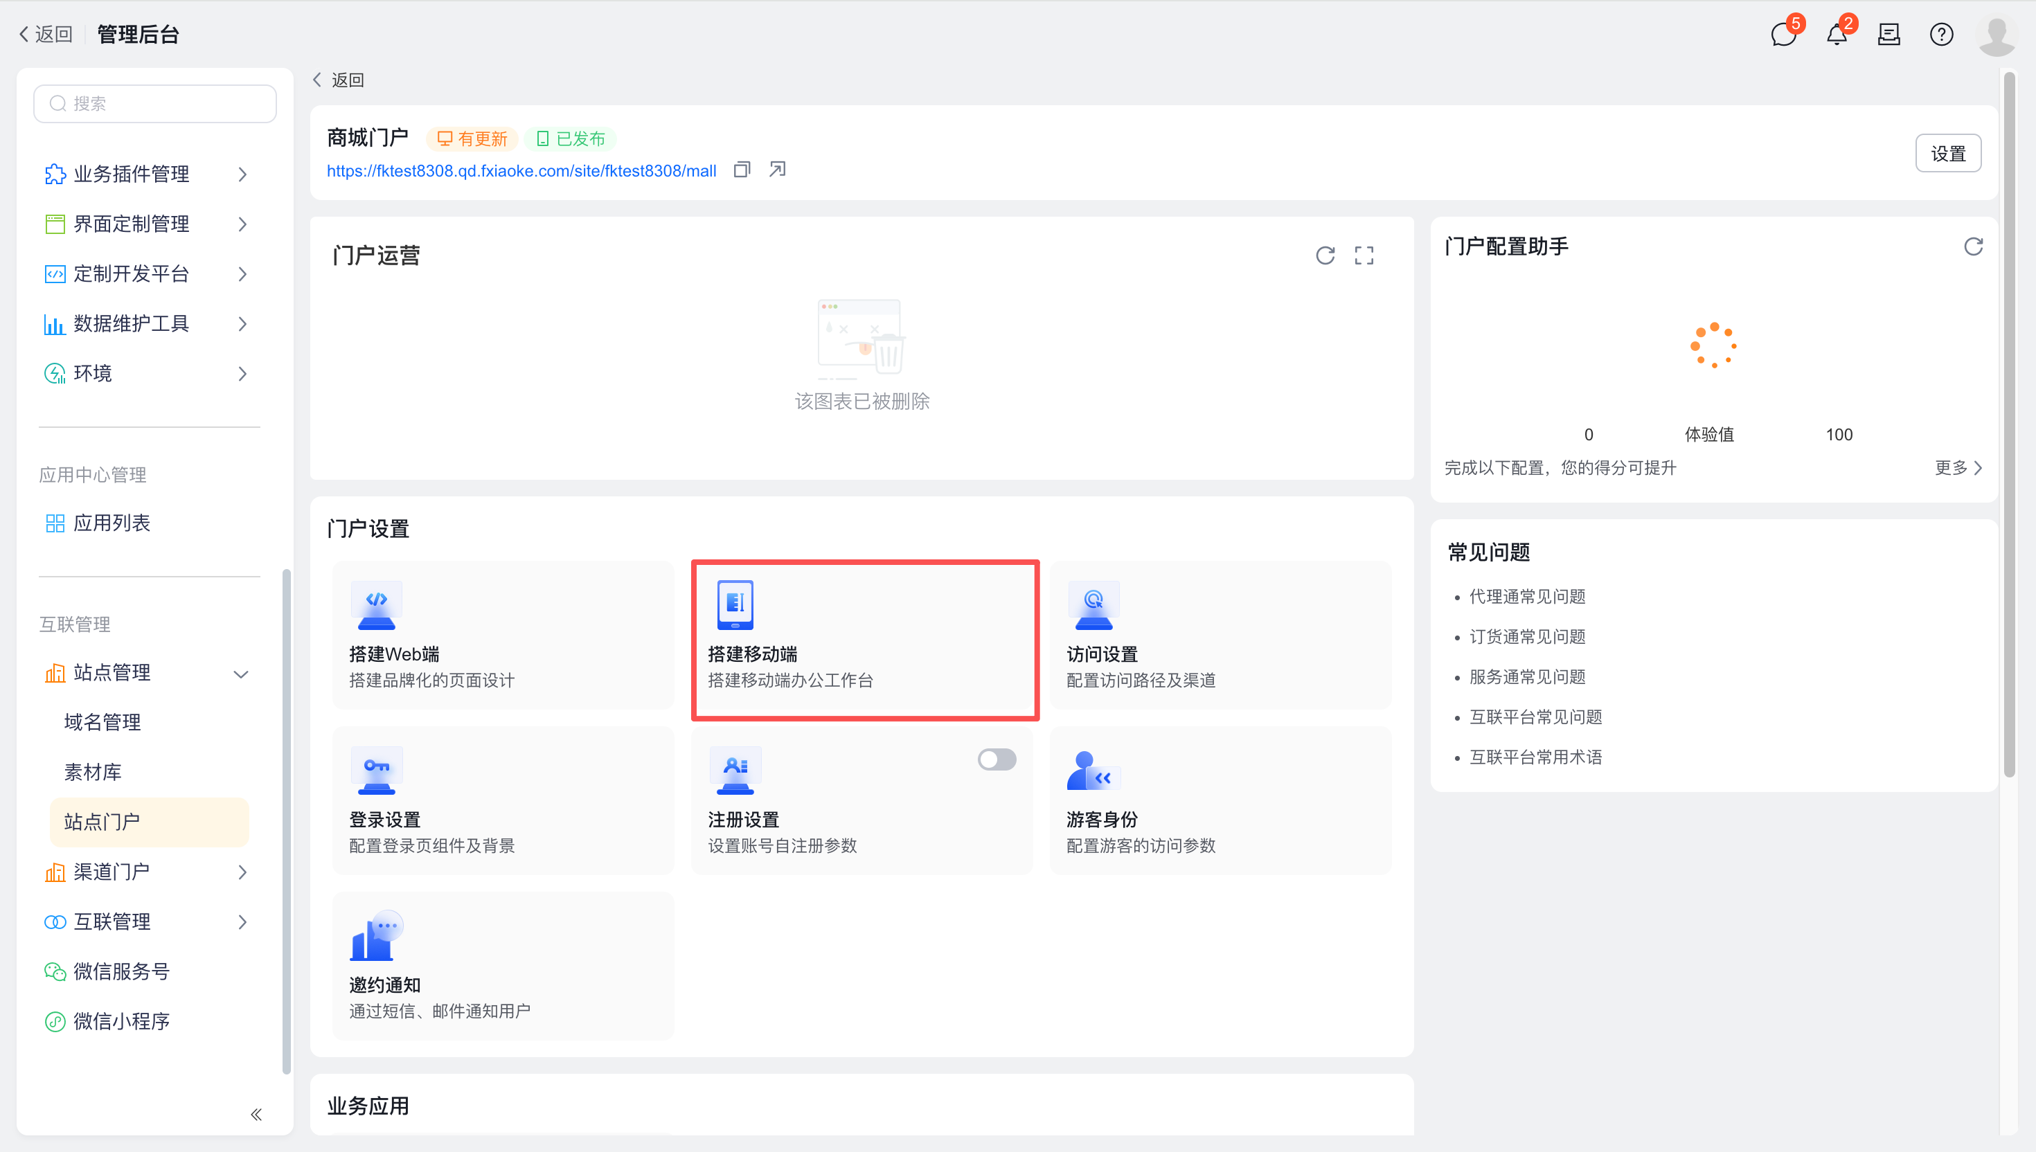
Task: Click the 设置 button
Action: tap(1947, 154)
